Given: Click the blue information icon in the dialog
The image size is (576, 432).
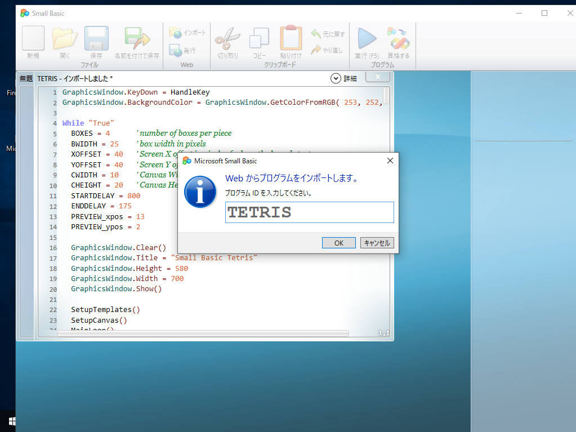Looking at the screenshot, I should coord(200,191).
